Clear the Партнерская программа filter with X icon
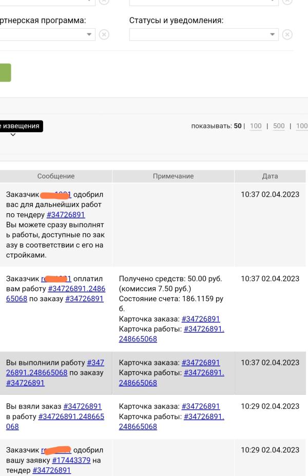Screen dimensions: 308x476 [104, 34]
